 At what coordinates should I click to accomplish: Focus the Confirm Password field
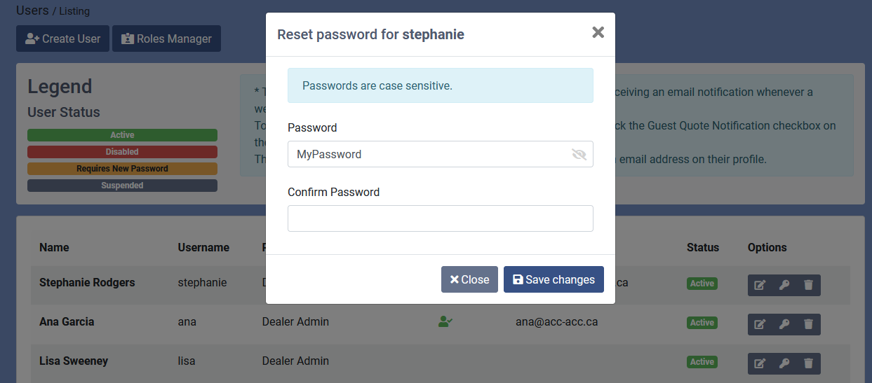[441, 218]
